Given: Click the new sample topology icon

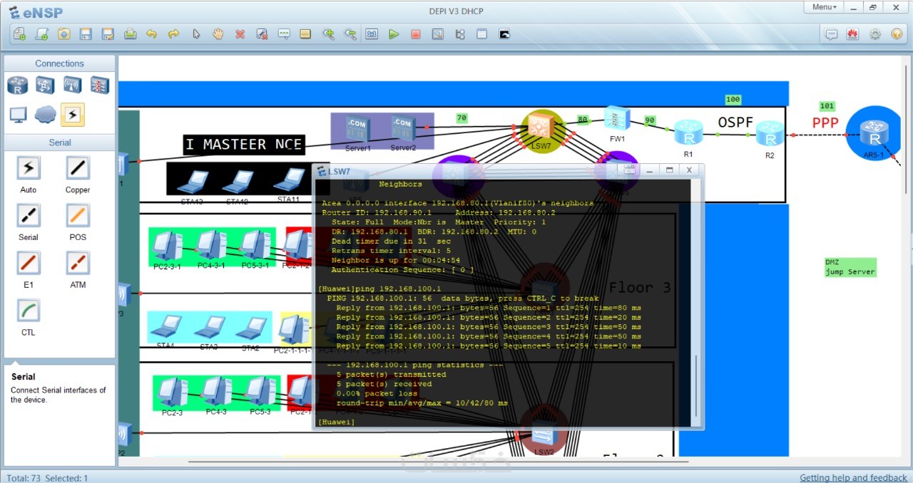Looking at the screenshot, I should [41, 33].
